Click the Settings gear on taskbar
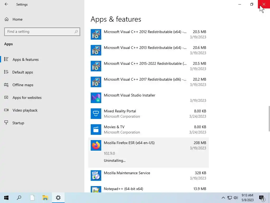This screenshot has height=203, width=270. point(58,198)
